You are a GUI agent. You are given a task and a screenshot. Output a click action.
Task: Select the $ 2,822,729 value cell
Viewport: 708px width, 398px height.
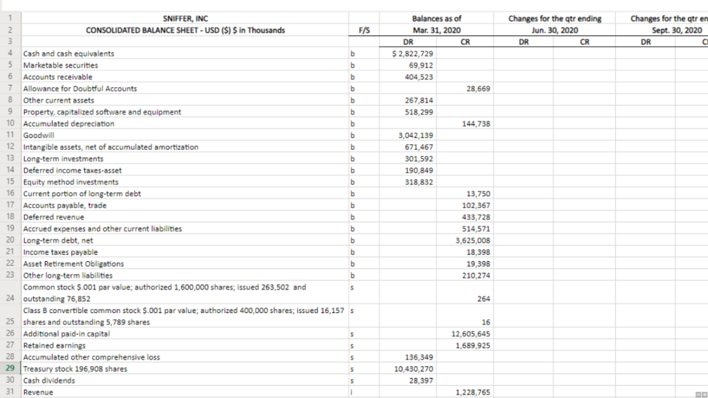pos(408,53)
